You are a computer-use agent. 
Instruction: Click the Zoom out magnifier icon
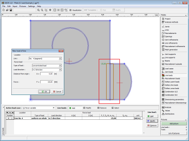pos(42,10)
